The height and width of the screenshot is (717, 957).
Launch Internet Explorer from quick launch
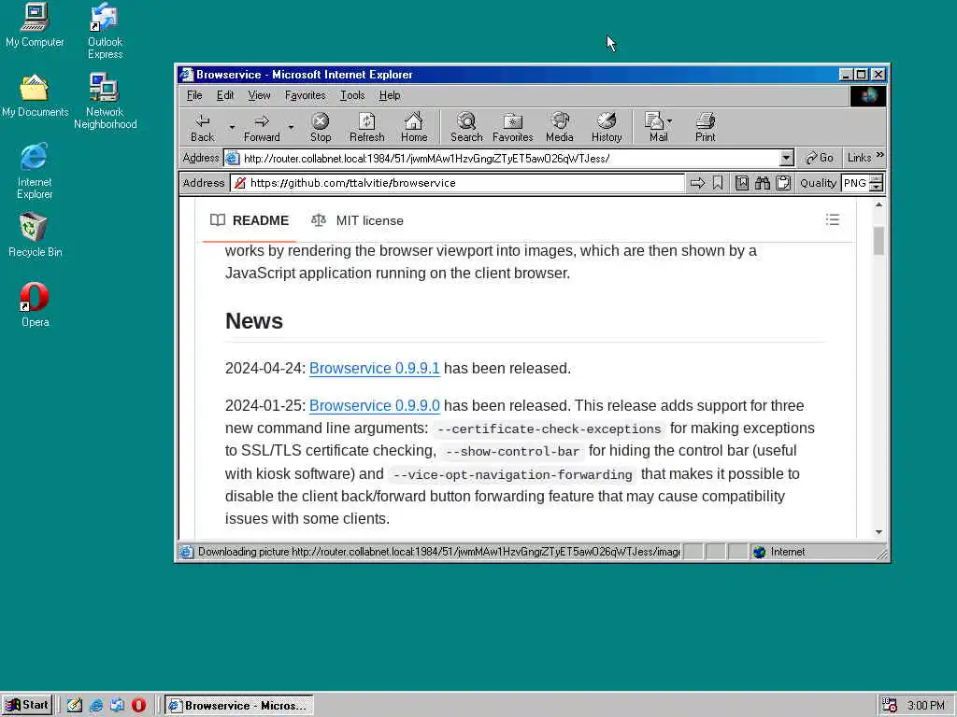(x=96, y=705)
